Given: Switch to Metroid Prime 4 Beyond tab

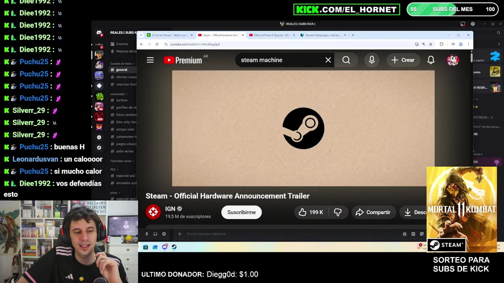Looking at the screenshot, I should click(x=272, y=35).
